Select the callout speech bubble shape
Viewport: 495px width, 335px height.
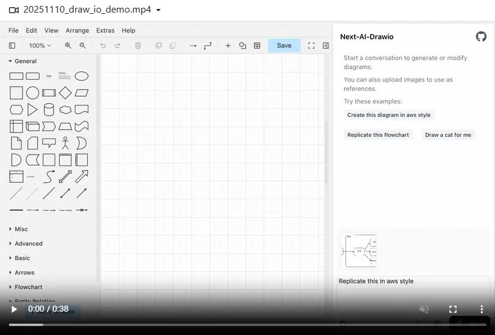[x=49, y=143]
